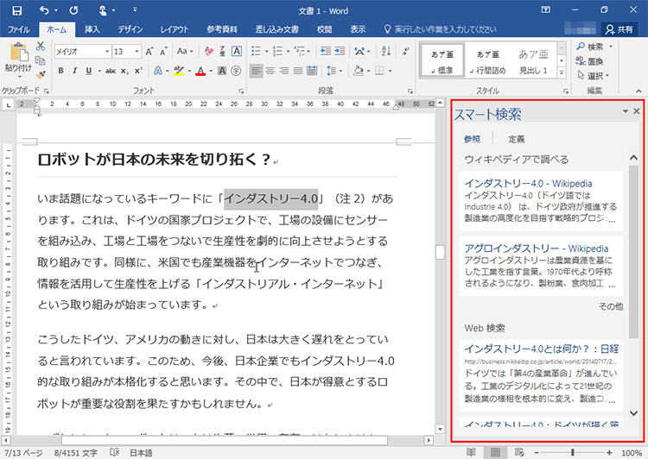Center-align the paragraph text
Viewport: 648px width, 459px height.
(270, 71)
